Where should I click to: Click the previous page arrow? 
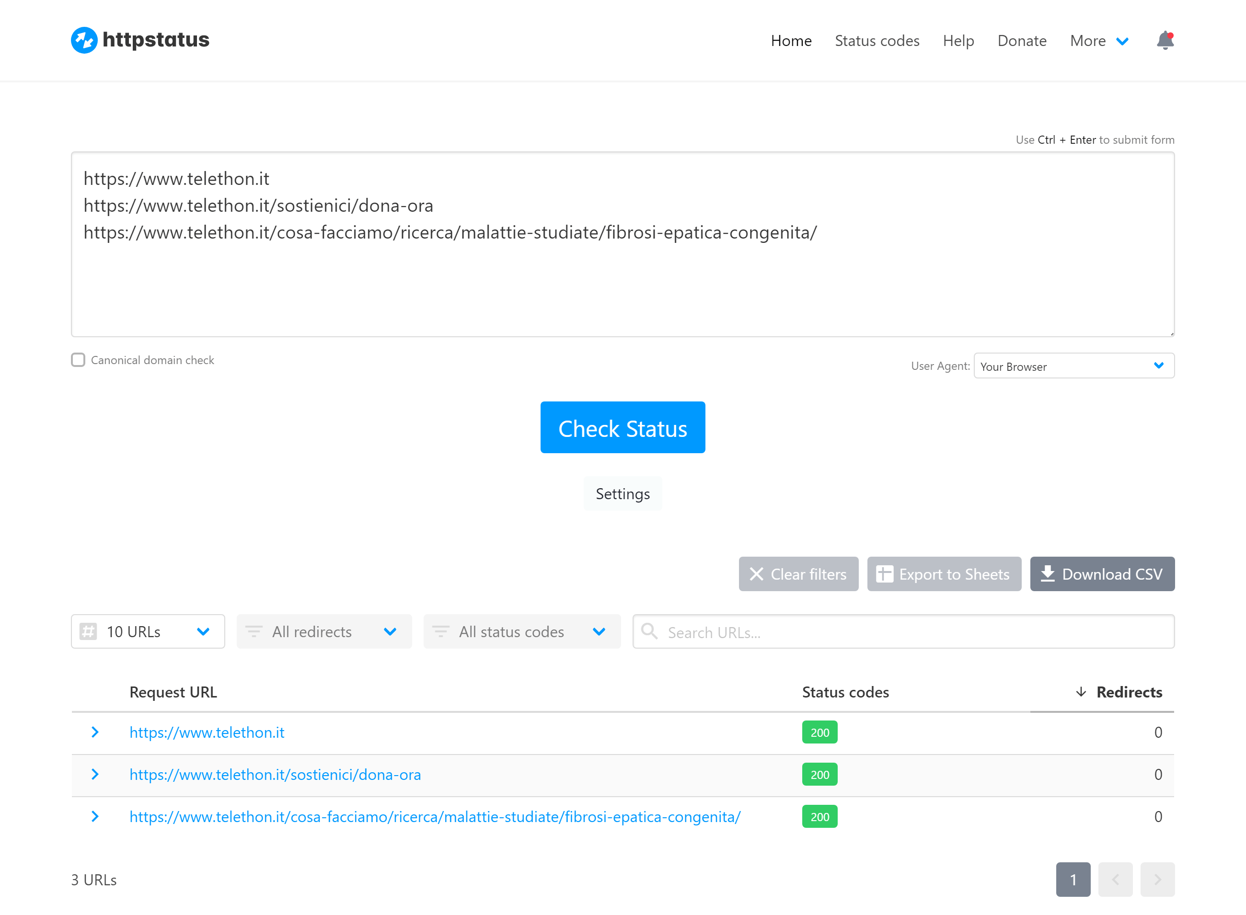point(1115,880)
